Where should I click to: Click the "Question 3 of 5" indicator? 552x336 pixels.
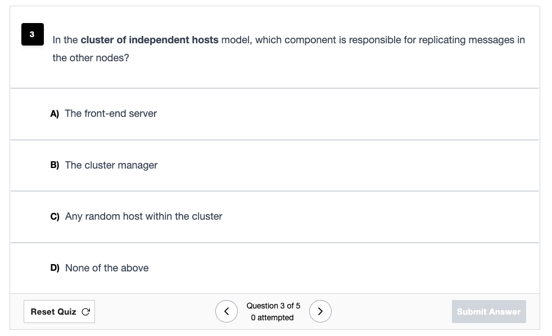[273, 306]
